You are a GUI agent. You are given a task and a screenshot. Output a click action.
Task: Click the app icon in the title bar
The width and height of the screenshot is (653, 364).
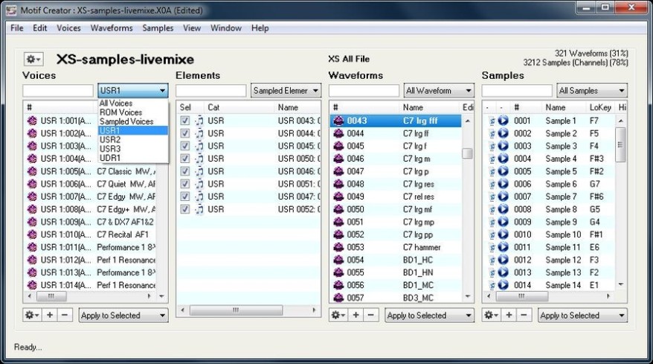pyautogui.click(x=12, y=10)
